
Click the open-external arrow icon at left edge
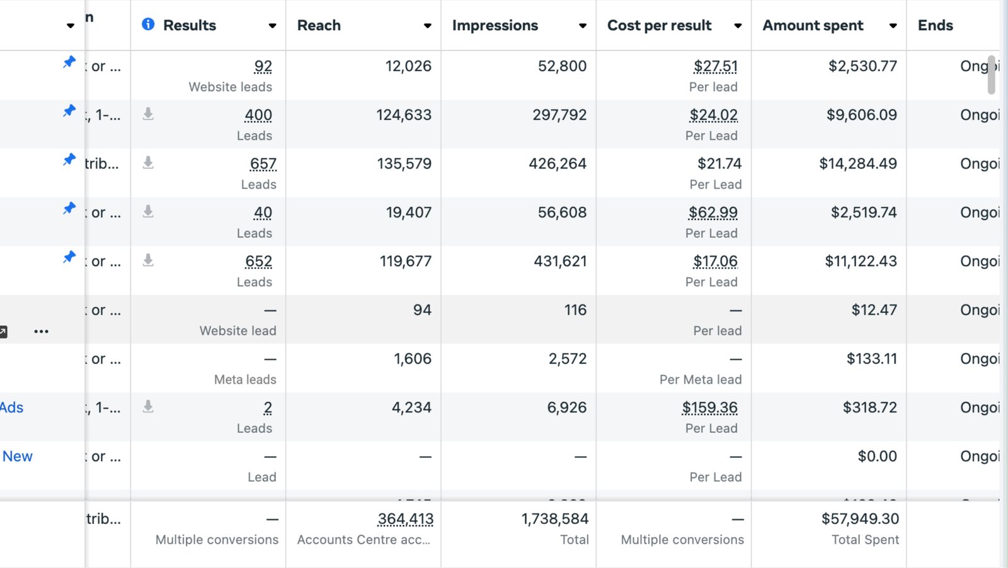[3, 331]
